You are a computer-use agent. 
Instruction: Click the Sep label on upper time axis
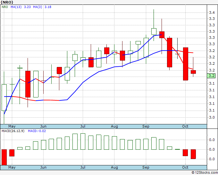tap(146, 126)
